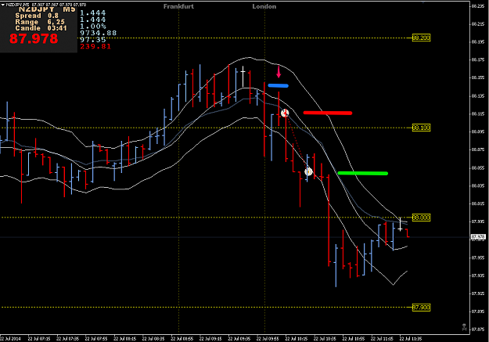Click the yellow 88.200 price level label
This screenshot has height=342, width=489.
[x=422, y=38]
